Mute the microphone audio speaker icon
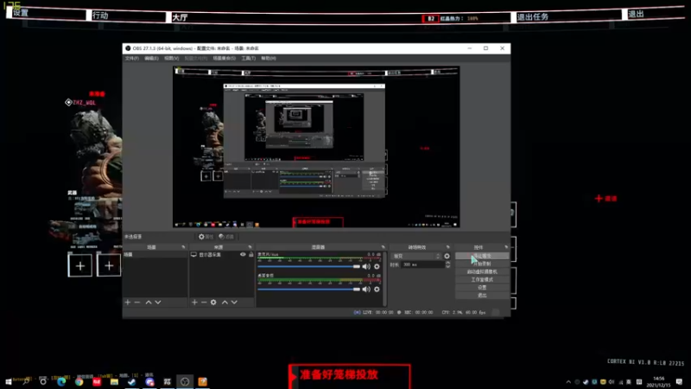691x389 pixels. click(x=366, y=266)
